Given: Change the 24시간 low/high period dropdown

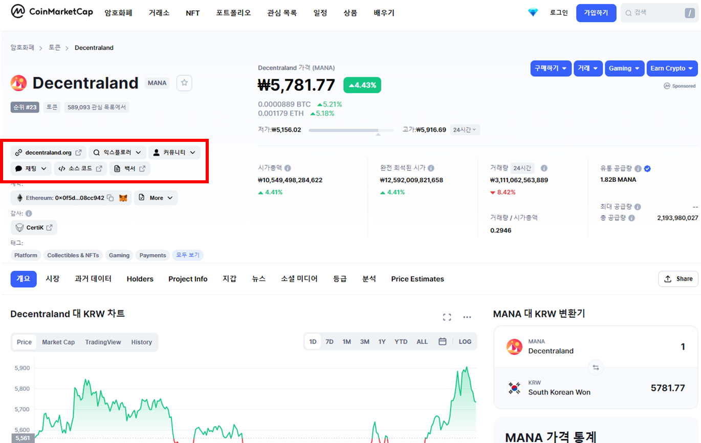Looking at the screenshot, I should pyautogui.click(x=465, y=130).
